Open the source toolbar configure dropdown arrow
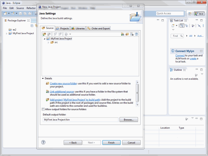Image resolution: width=208 pixels, height=156 pixels. pos(70,34)
